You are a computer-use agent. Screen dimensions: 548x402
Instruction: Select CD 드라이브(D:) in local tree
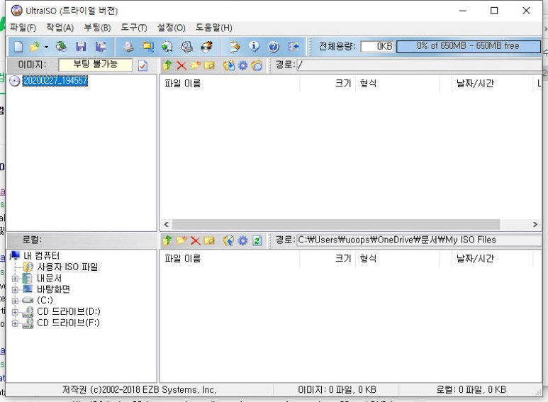coord(69,311)
